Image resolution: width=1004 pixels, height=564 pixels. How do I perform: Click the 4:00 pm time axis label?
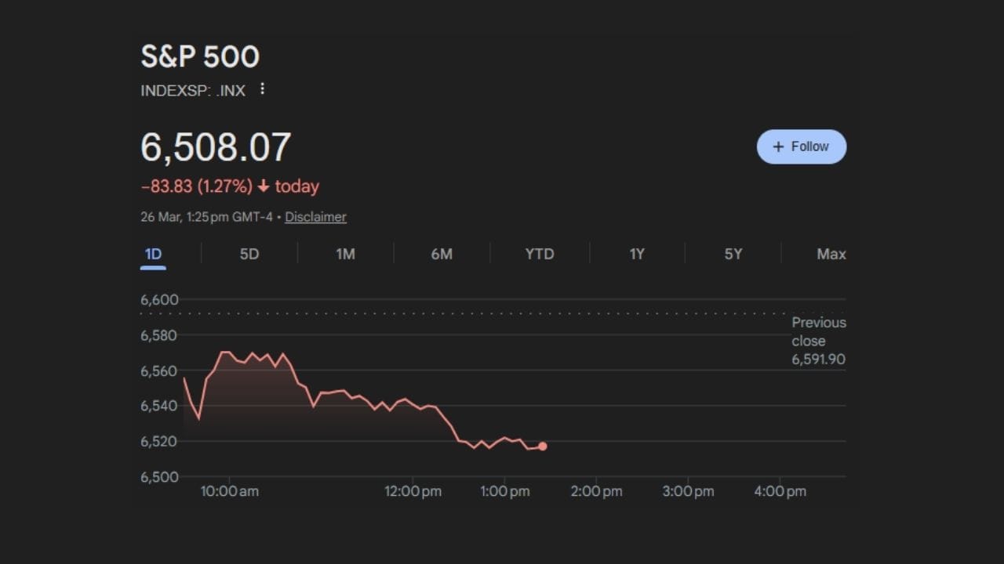(780, 491)
